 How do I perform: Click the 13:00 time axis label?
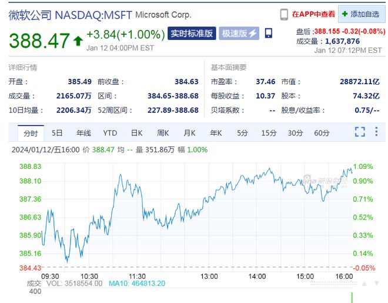[209, 277]
